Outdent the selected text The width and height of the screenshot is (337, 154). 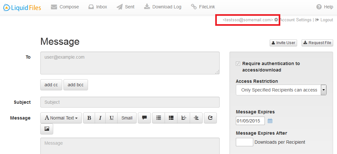(x=184, y=118)
